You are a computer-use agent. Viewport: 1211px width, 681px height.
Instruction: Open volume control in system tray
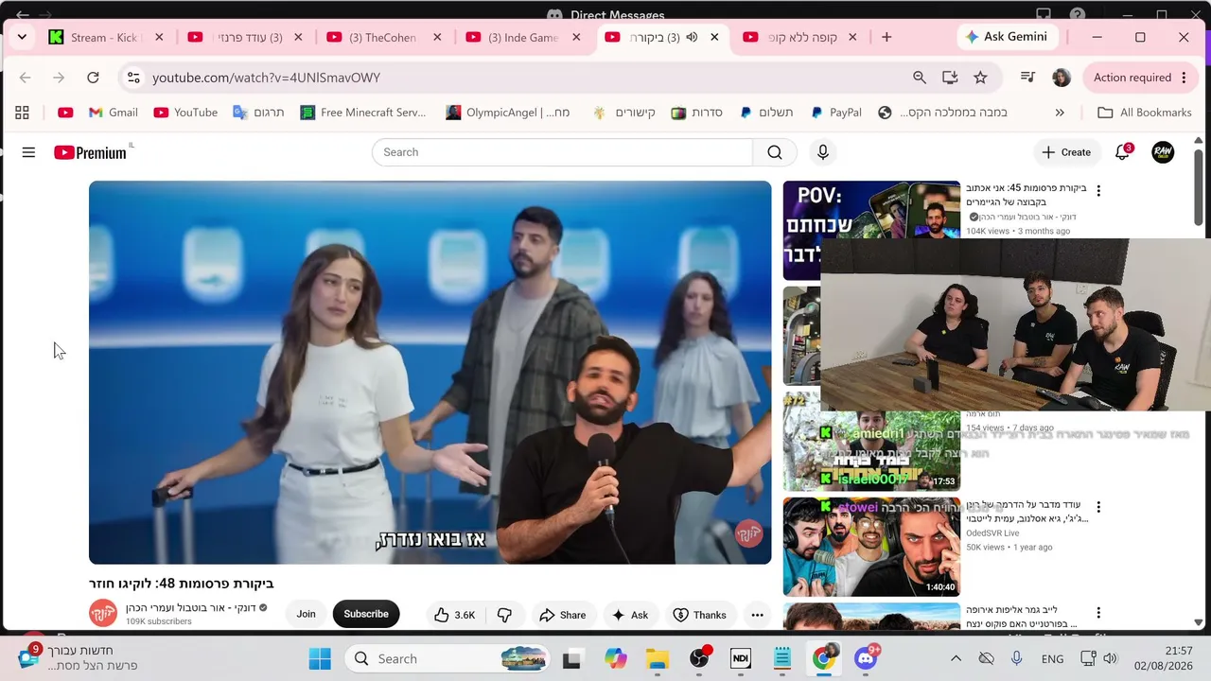[x=1111, y=659]
